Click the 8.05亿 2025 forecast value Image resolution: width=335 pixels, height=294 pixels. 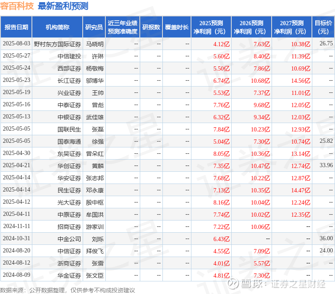click(x=222, y=154)
